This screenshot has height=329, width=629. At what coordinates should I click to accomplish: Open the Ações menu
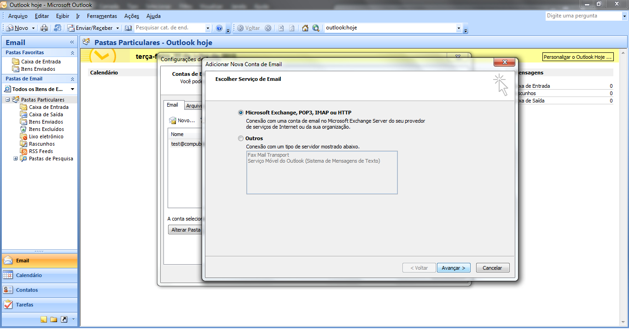(132, 16)
